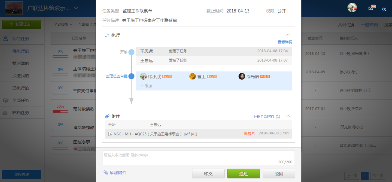This screenshot has height=182, width=392.
Task: Click 邵光信's avatar in approval step
Action: [242, 76]
